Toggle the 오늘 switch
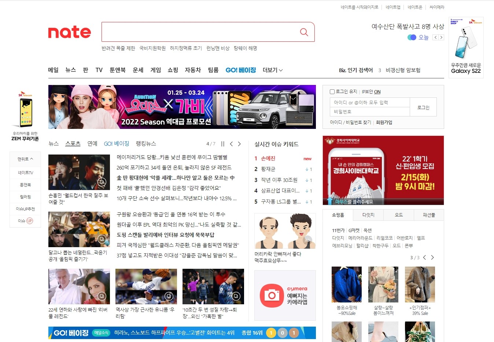Image resolution: width=494 pixels, height=342 pixels. [x=412, y=37]
